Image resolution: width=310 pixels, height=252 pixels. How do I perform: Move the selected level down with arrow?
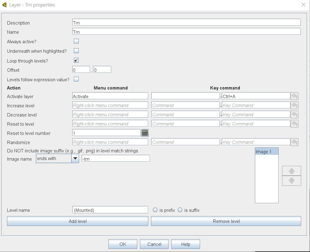pos(291,181)
